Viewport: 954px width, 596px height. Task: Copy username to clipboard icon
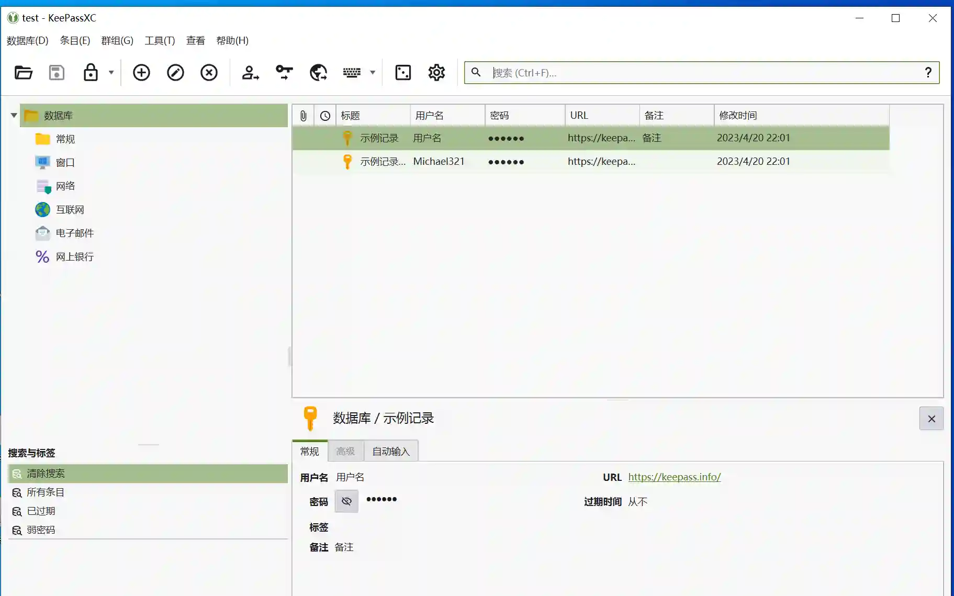click(x=250, y=72)
